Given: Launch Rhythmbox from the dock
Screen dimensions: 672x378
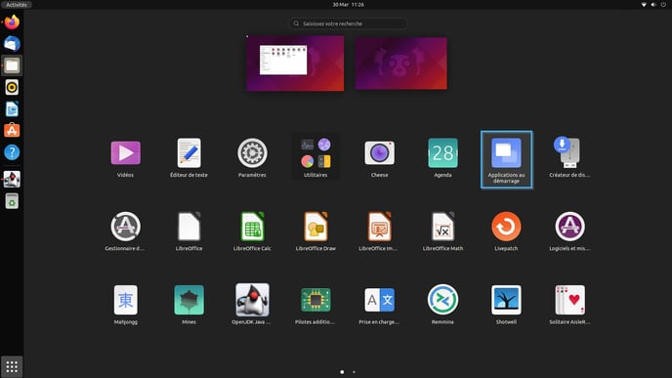Looking at the screenshot, I should 12,88.
